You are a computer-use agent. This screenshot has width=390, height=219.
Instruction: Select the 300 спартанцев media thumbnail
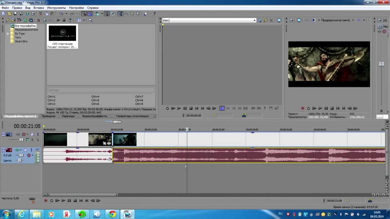point(62,33)
